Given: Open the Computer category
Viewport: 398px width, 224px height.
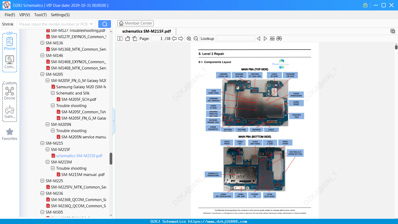Looking at the screenshot, I should point(10,62).
